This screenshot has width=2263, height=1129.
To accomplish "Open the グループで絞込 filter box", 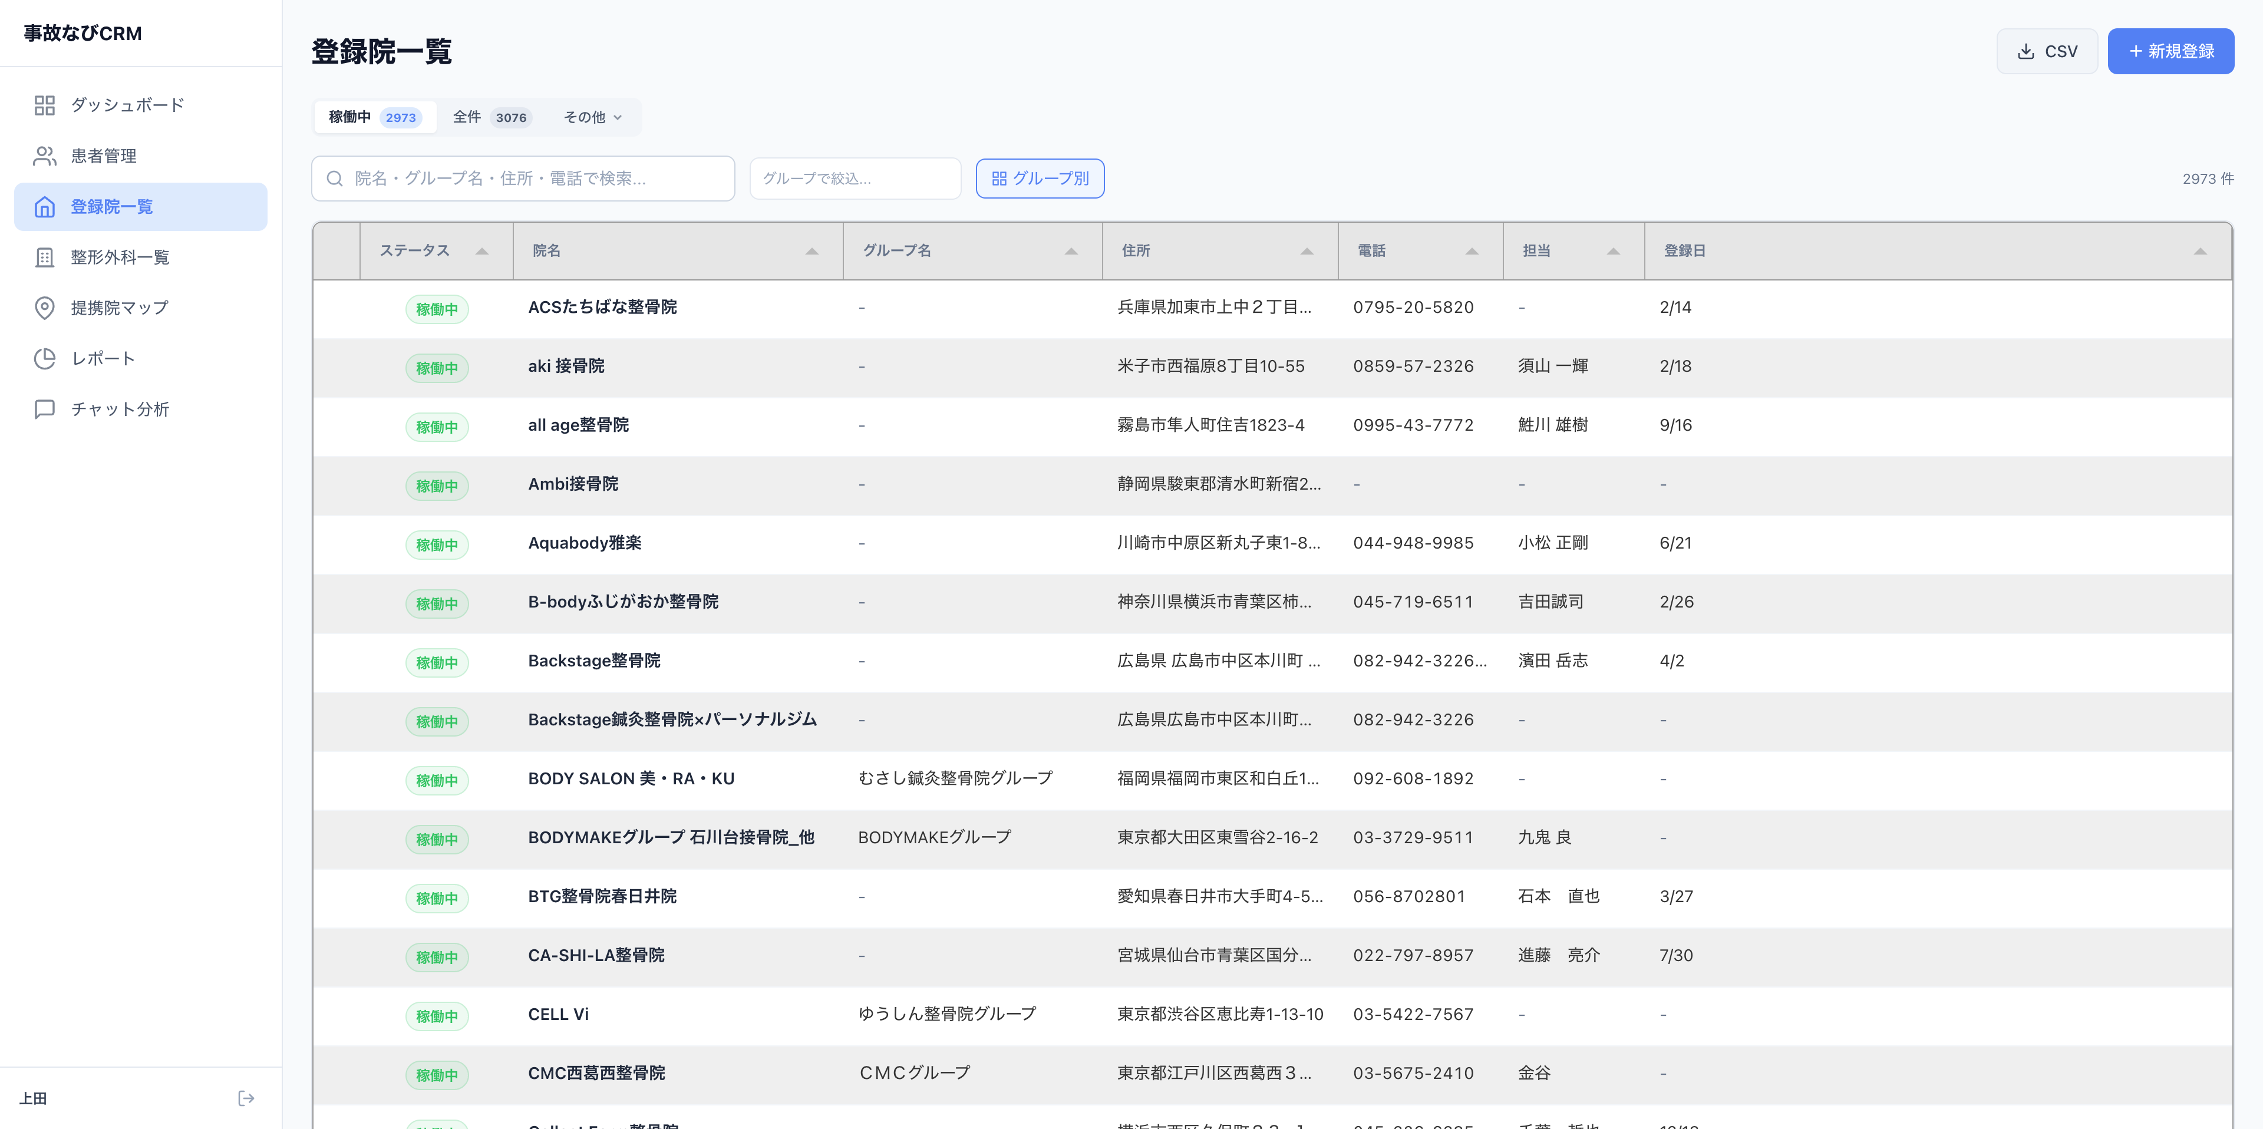I will pos(855,179).
